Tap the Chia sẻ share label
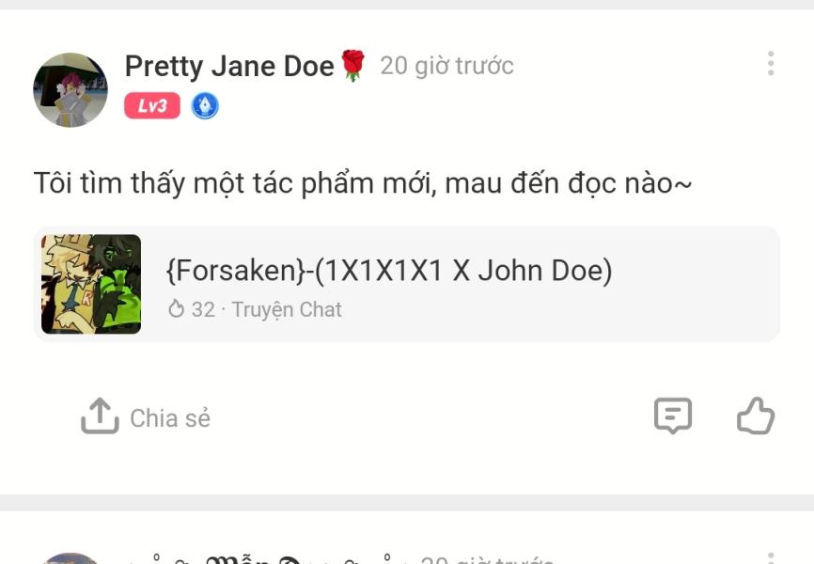Screen dimensions: 814x564 point(170,418)
